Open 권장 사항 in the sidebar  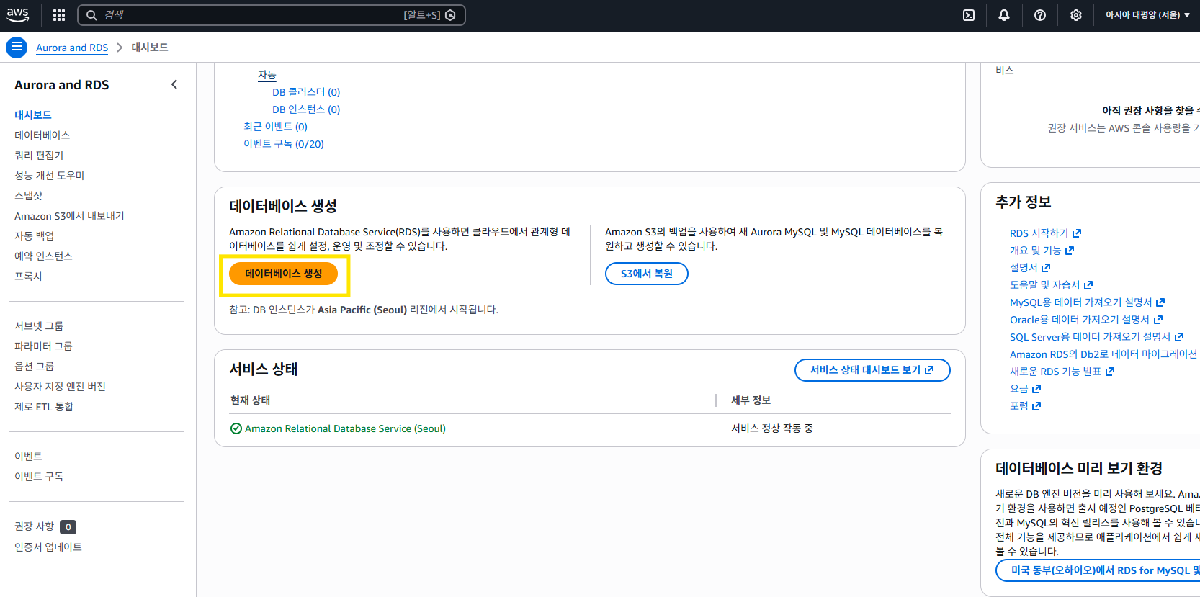(x=34, y=526)
